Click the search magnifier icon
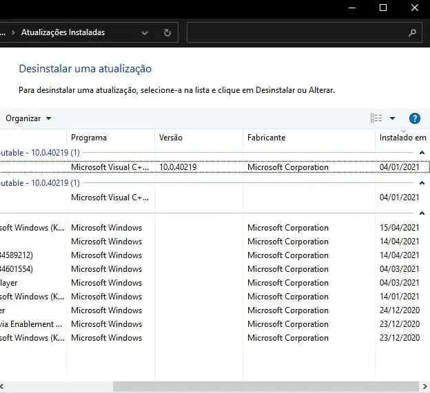Viewport: 430px width, 393px height. pyautogui.click(x=412, y=33)
